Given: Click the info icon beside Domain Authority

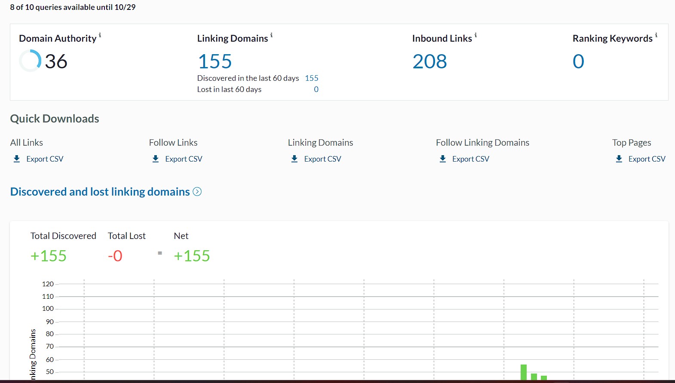Looking at the screenshot, I should pyautogui.click(x=100, y=35).
